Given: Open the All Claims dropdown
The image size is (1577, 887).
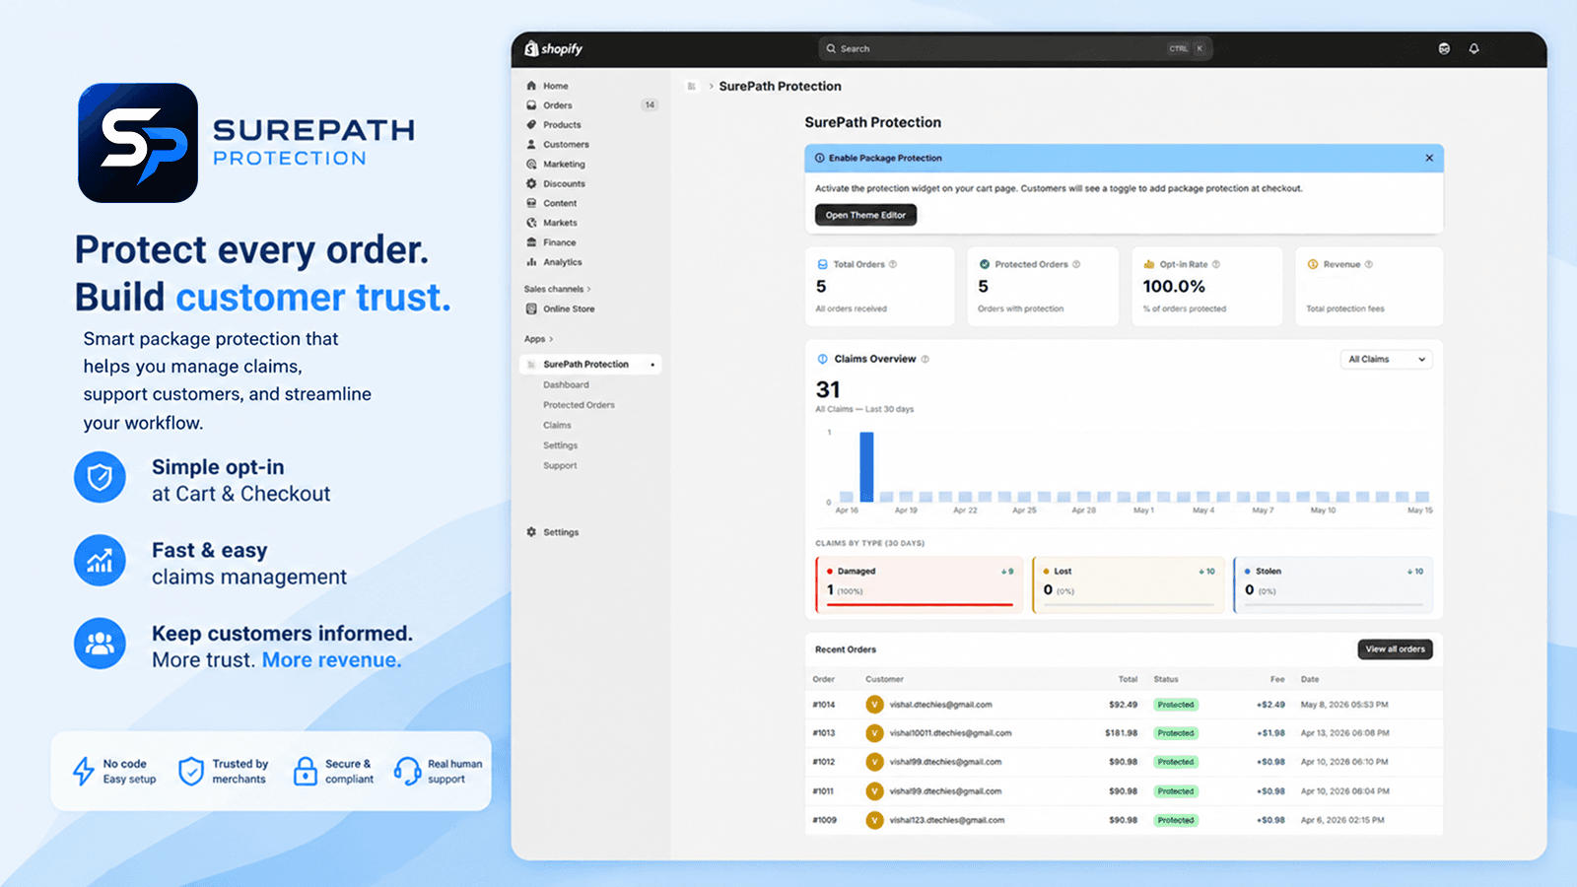Looking at the screenshot, I should coord(1386,360).
